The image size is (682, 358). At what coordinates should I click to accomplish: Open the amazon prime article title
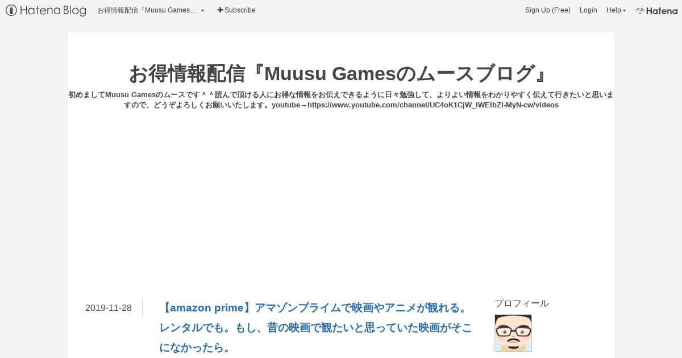tap(315, 327)
